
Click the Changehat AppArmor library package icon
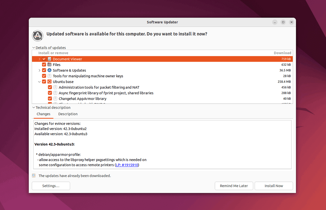pos(55,99)
